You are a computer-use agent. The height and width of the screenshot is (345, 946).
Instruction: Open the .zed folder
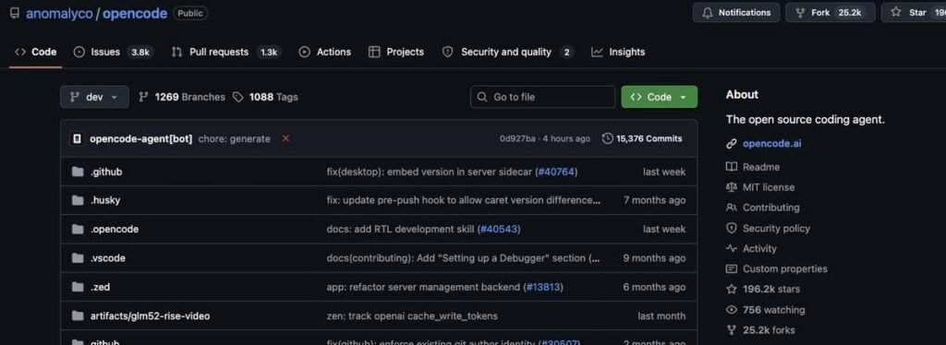click(x=100, y=287)
